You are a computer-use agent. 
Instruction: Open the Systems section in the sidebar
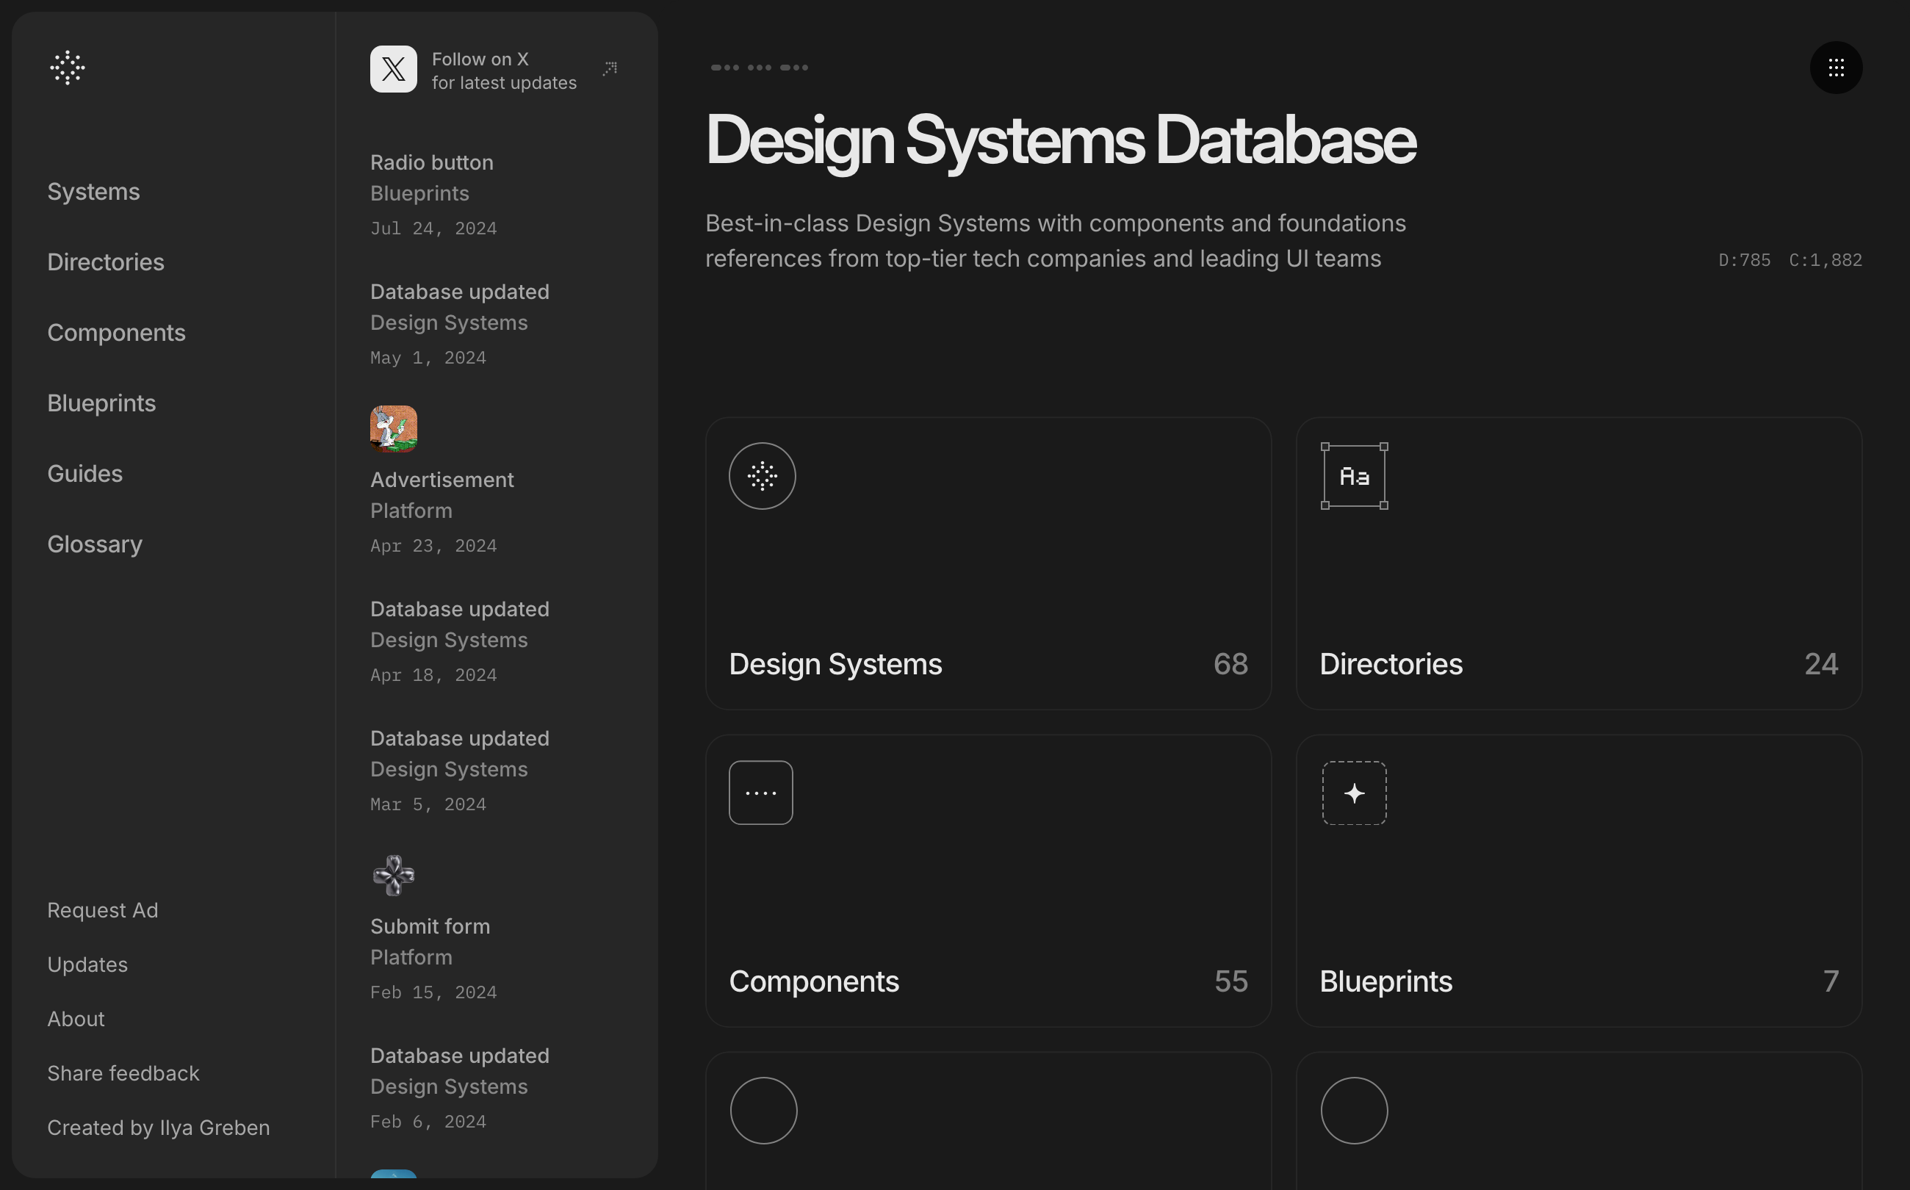point(93,191)
